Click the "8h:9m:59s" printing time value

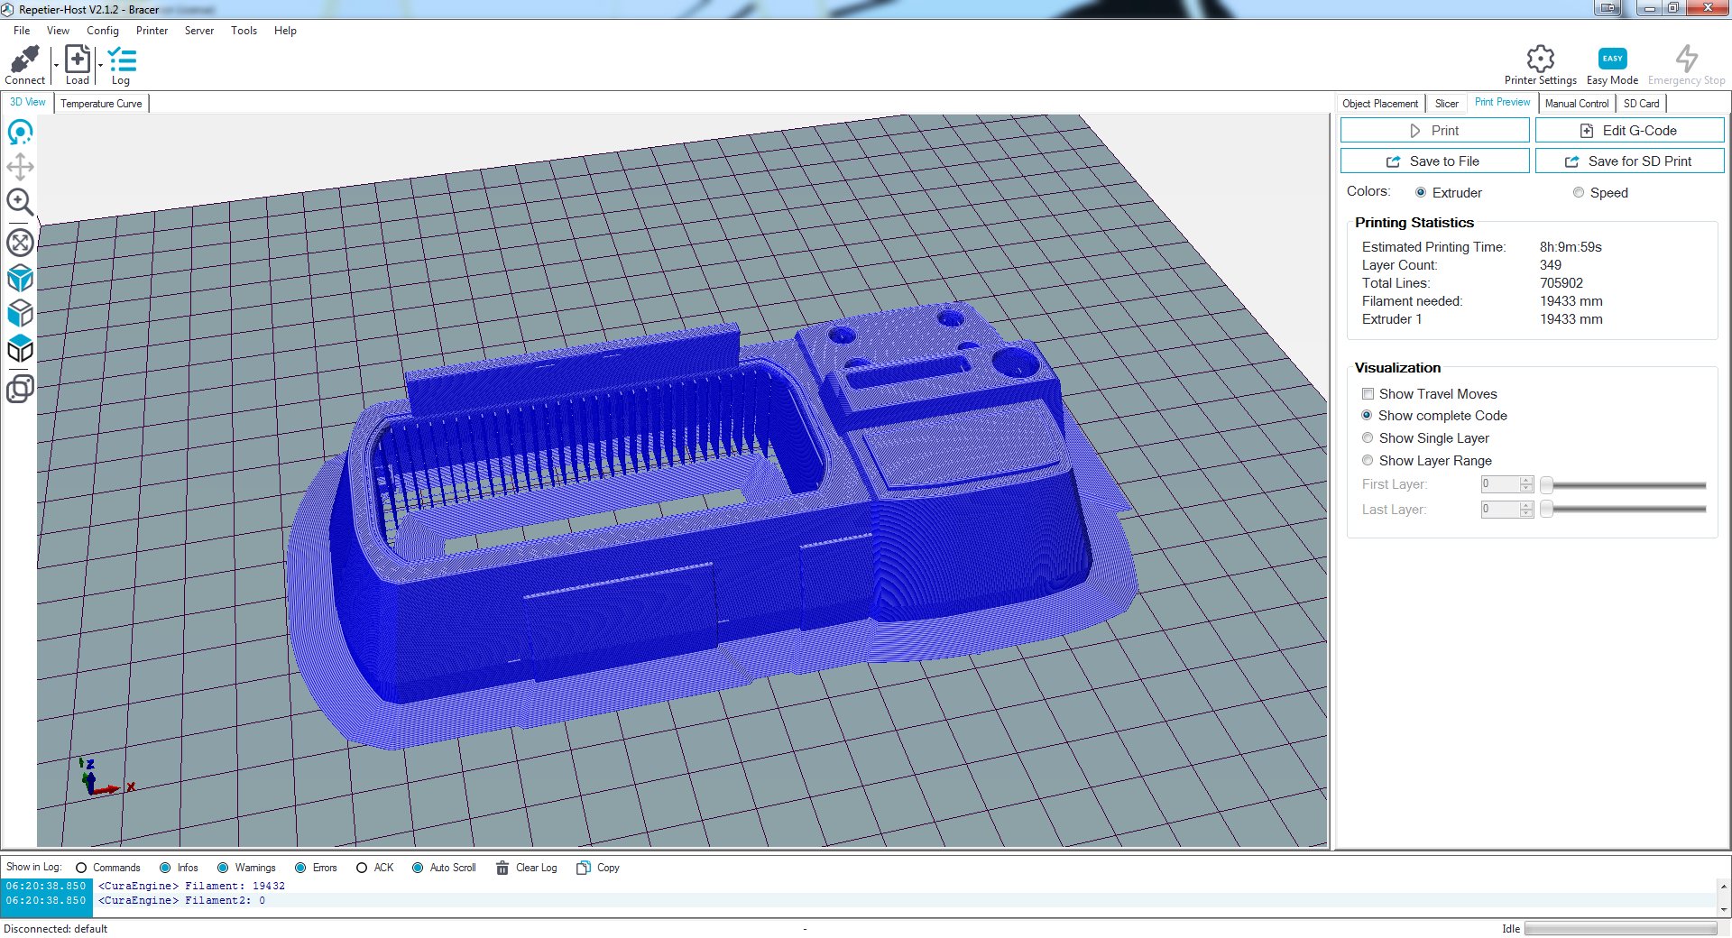point(1571,247)
